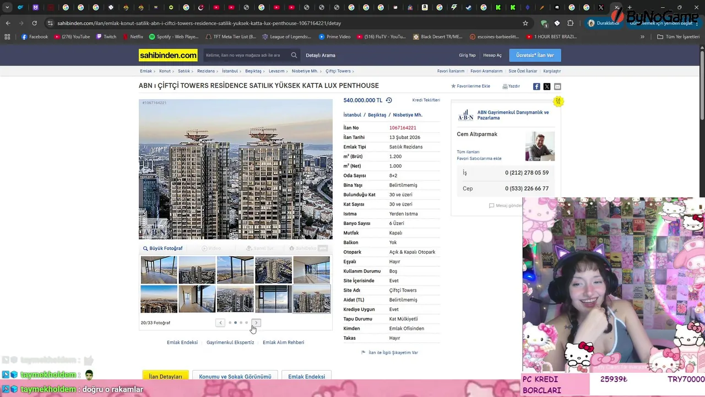Go to previous photo thumbnails page

pyautogui.click(x=220, y=323)
